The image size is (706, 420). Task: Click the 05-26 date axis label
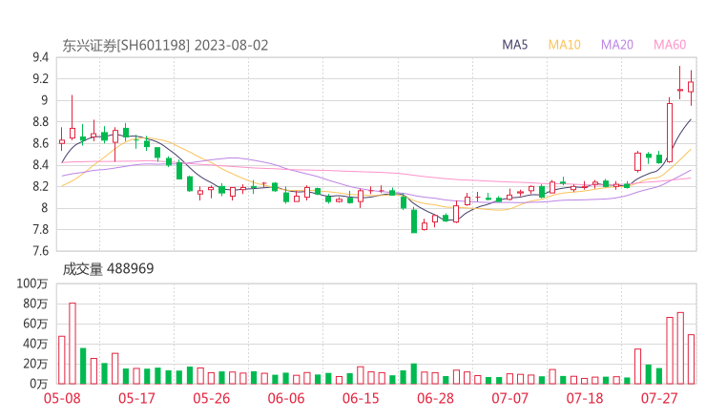[x=211, y=398]
